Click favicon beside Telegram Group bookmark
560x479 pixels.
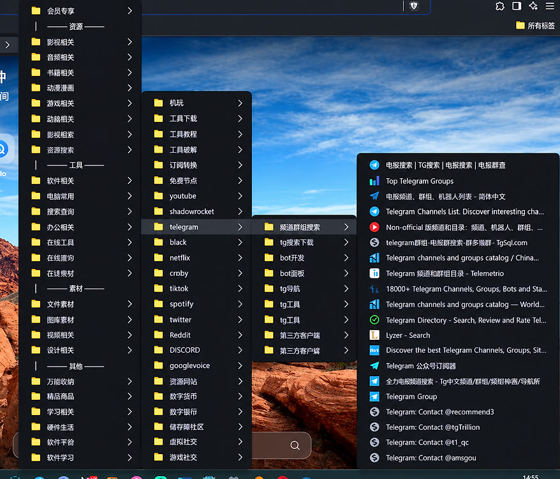[x=374, y=397]
